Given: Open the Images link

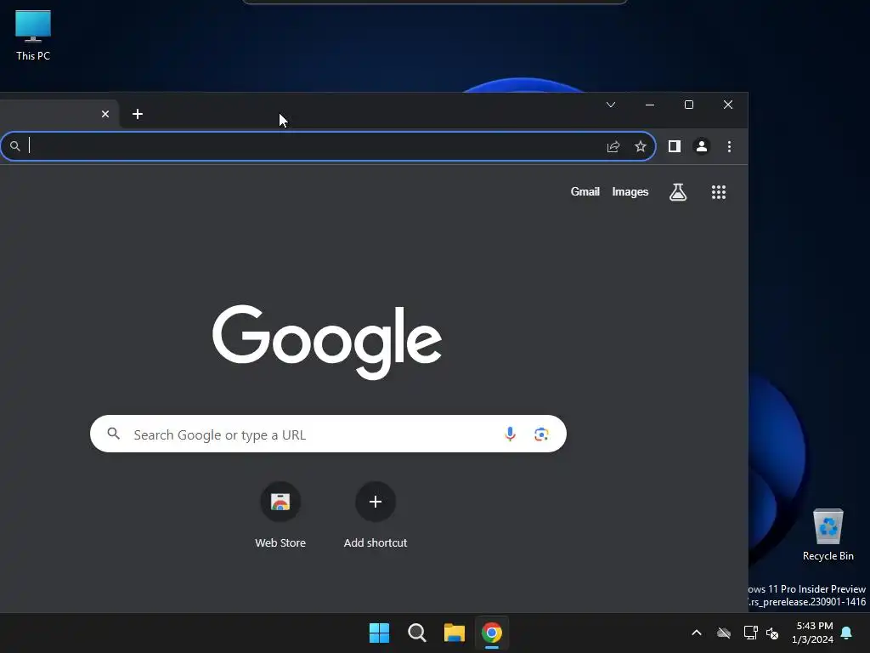Looking at the screenshot, I should (x=630, y=191).
